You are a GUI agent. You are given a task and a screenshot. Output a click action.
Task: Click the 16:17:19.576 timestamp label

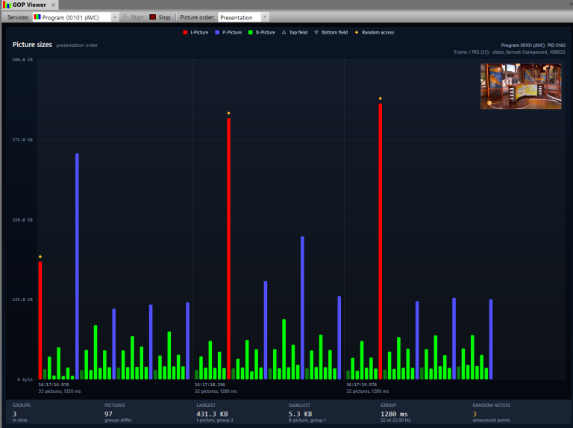(361, 385)
